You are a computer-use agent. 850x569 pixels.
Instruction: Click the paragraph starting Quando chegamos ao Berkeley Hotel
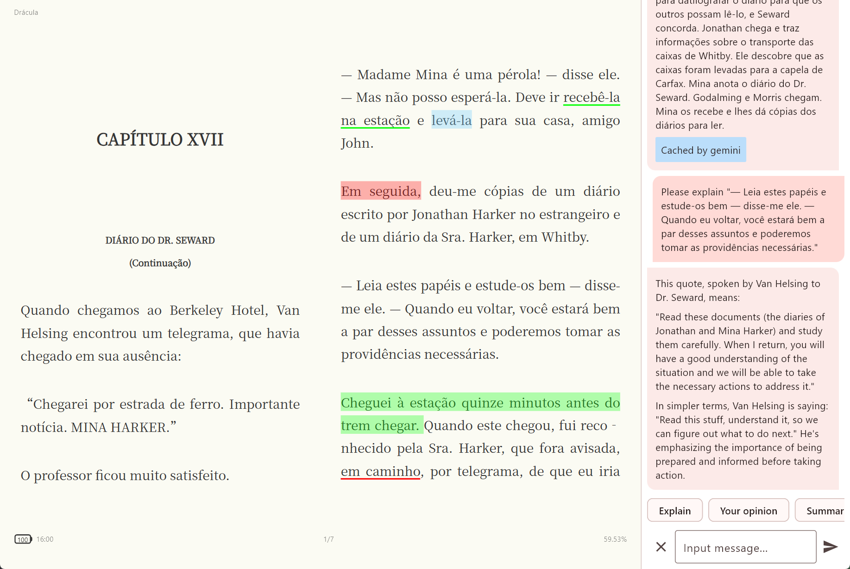tap(160, 332)
